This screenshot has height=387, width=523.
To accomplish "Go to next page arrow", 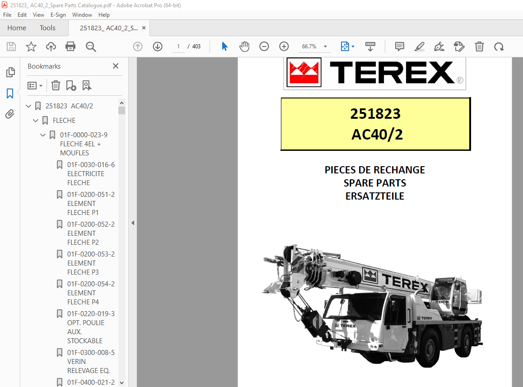I will (158, 47).
